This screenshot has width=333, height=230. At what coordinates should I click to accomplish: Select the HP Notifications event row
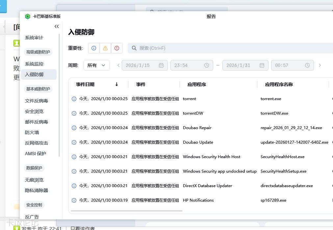[x=198, y=200]
